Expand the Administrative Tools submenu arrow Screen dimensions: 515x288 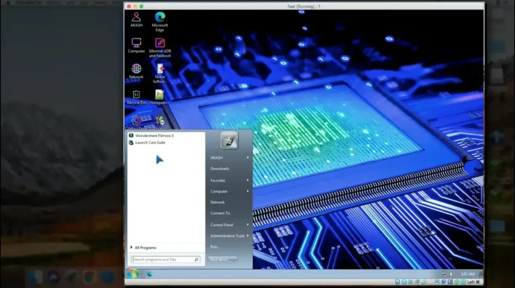pos(248,236)
